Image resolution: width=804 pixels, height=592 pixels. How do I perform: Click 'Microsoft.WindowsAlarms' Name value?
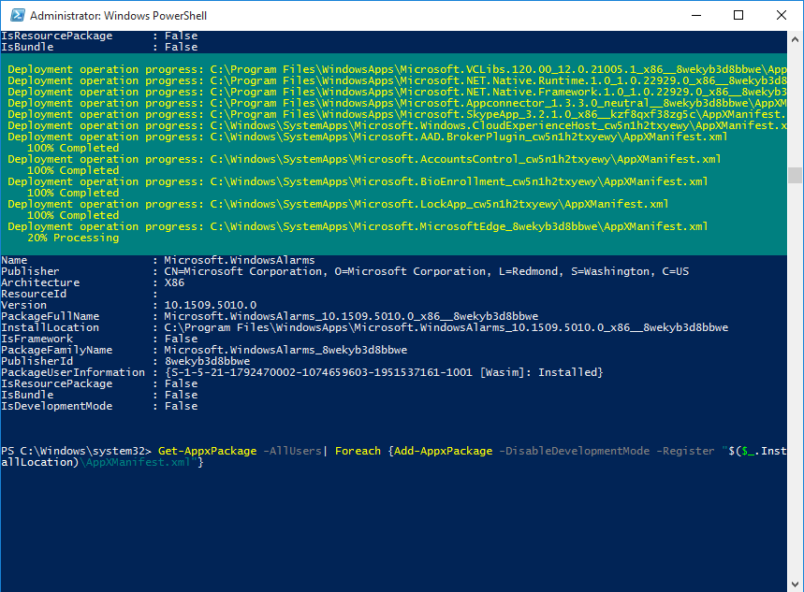[x=240, y=260]
